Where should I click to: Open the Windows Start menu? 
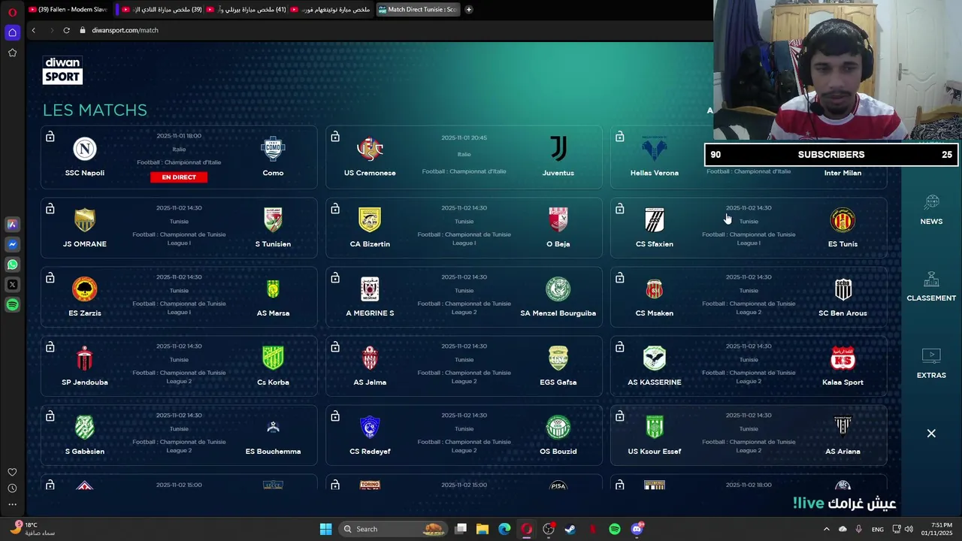(x=325, y=529)
